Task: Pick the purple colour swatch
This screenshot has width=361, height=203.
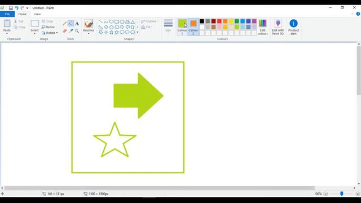Action: click(x=254, y=21)
